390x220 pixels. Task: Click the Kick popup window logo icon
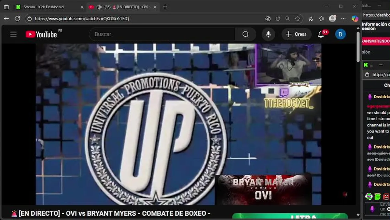click(366, 65)
